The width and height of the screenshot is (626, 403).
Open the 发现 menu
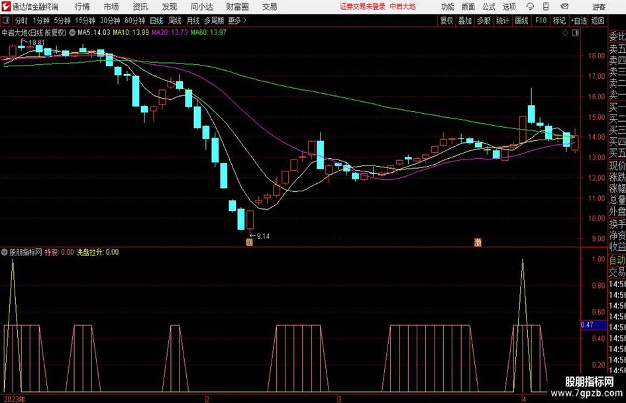[x=170, y=7]
